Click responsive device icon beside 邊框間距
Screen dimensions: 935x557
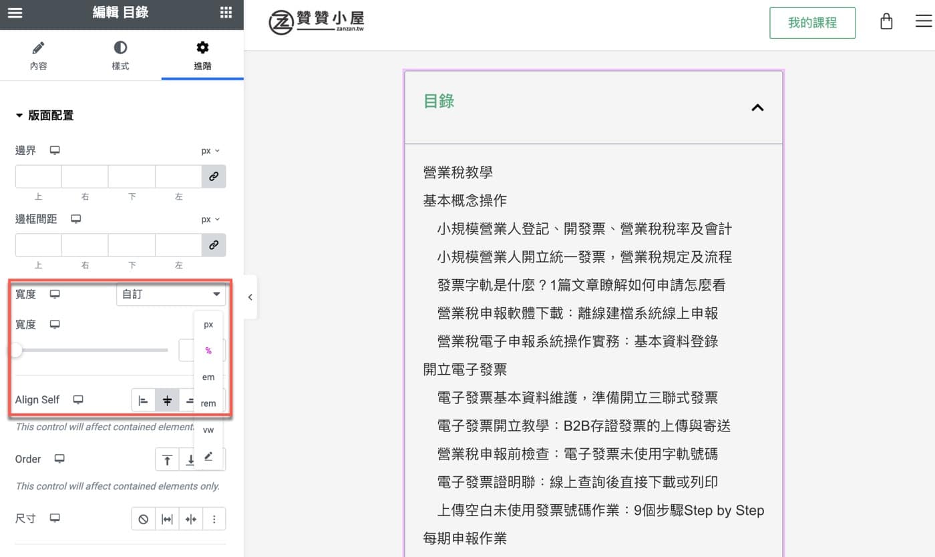tap(76, 219)
